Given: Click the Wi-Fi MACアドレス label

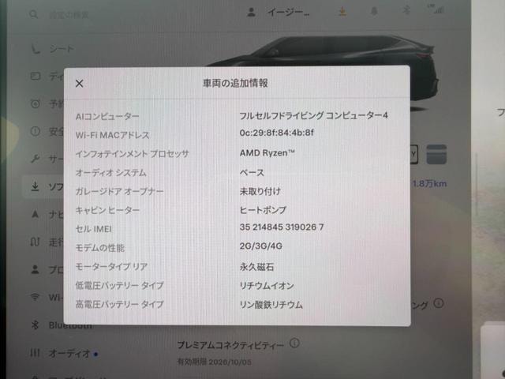Looking at the screenshot, I should coord(112,135).
